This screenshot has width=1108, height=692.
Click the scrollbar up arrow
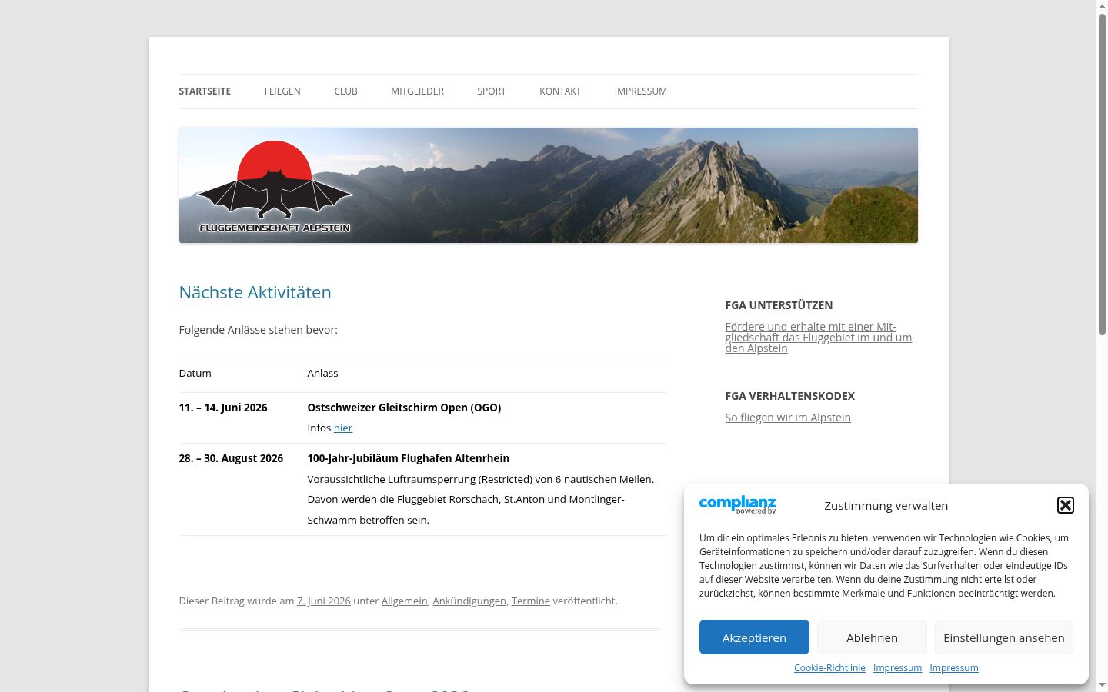(1102, 5)
